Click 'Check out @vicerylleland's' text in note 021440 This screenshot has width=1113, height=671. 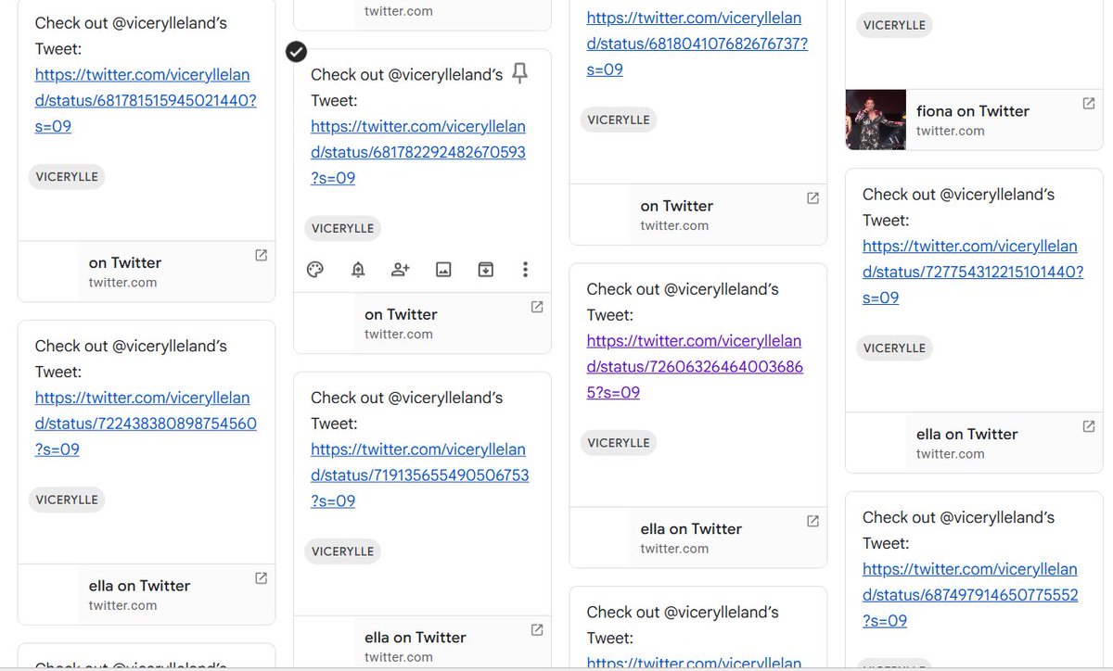[x=131, y=23]
